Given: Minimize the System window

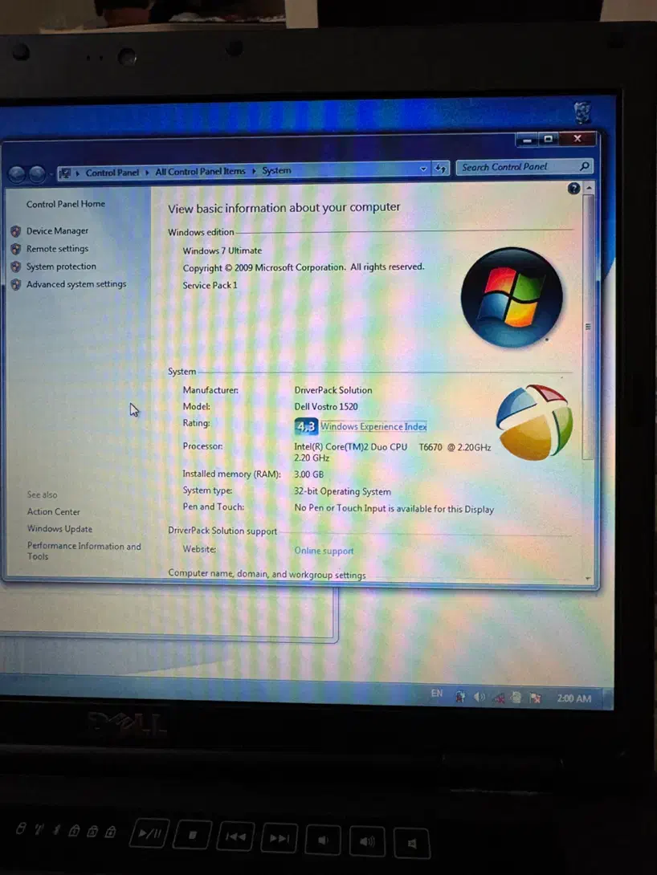Looking at the screenshot, I should click(x=527, y=140).
